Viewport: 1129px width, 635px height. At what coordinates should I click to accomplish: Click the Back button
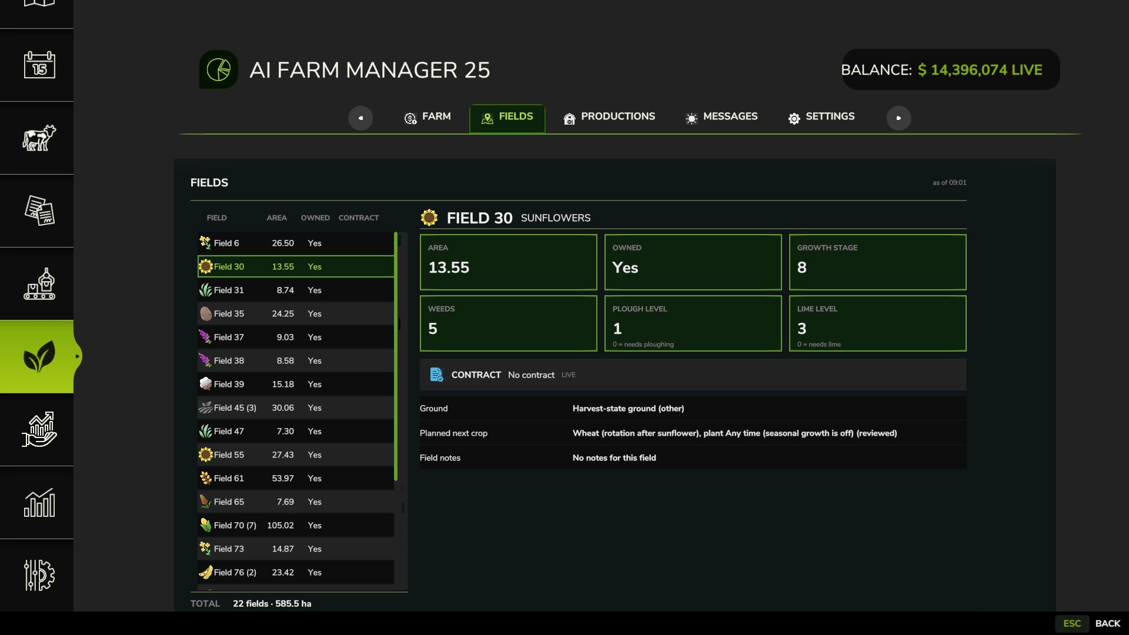1108,623
